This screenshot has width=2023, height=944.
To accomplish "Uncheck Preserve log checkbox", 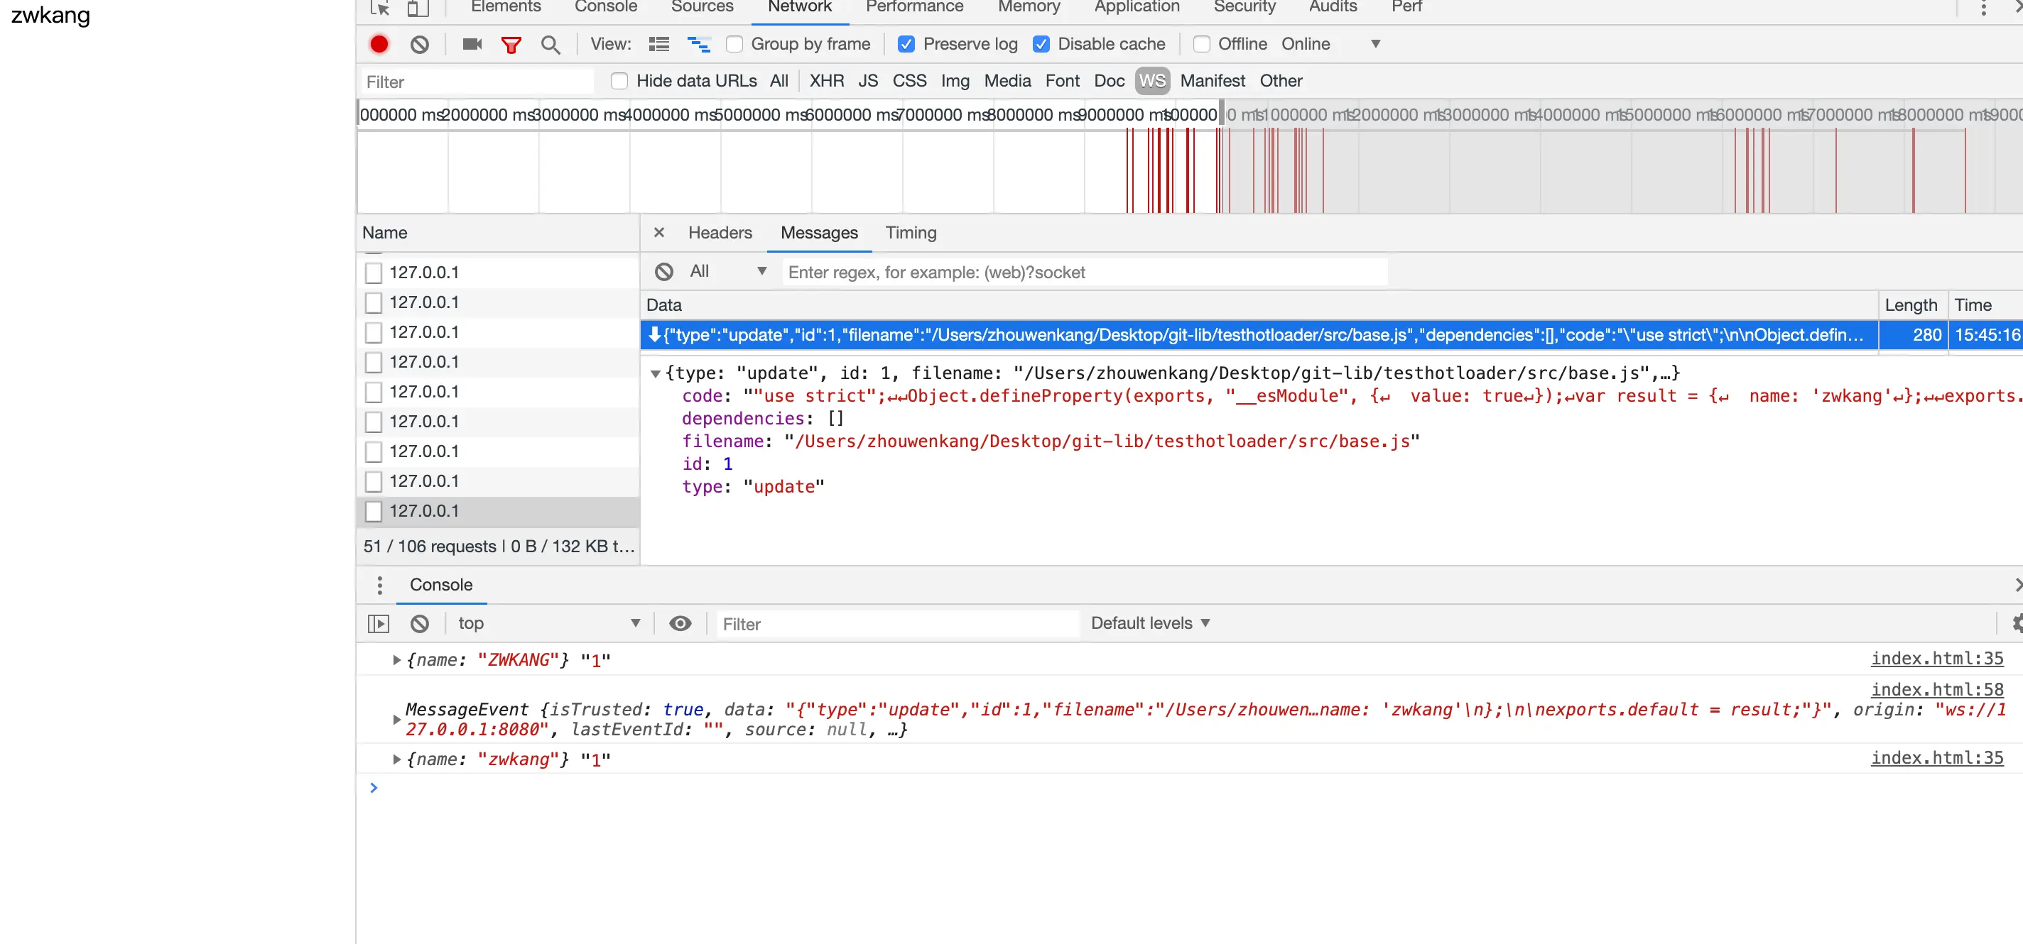I will 906,44.
